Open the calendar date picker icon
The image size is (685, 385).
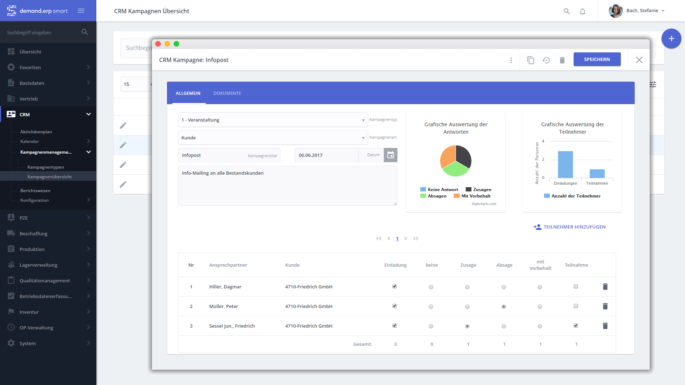[x=391, y=155]
